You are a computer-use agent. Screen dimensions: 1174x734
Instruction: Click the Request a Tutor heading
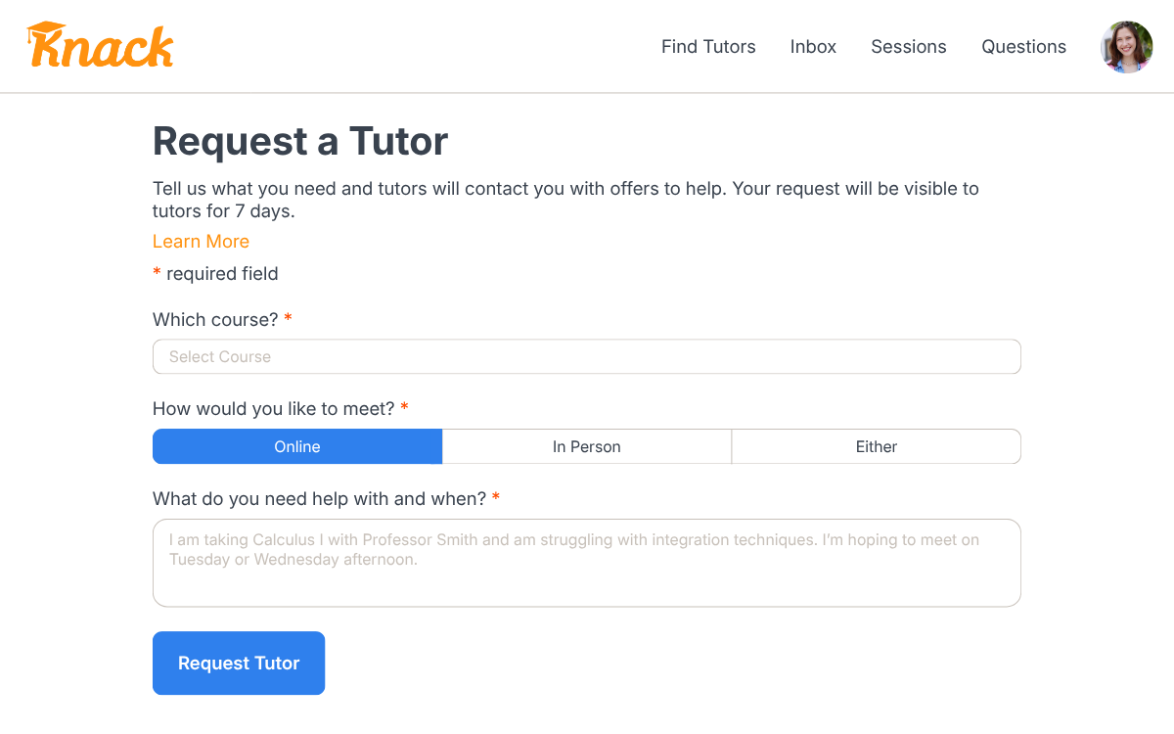(x=300, y=141)
